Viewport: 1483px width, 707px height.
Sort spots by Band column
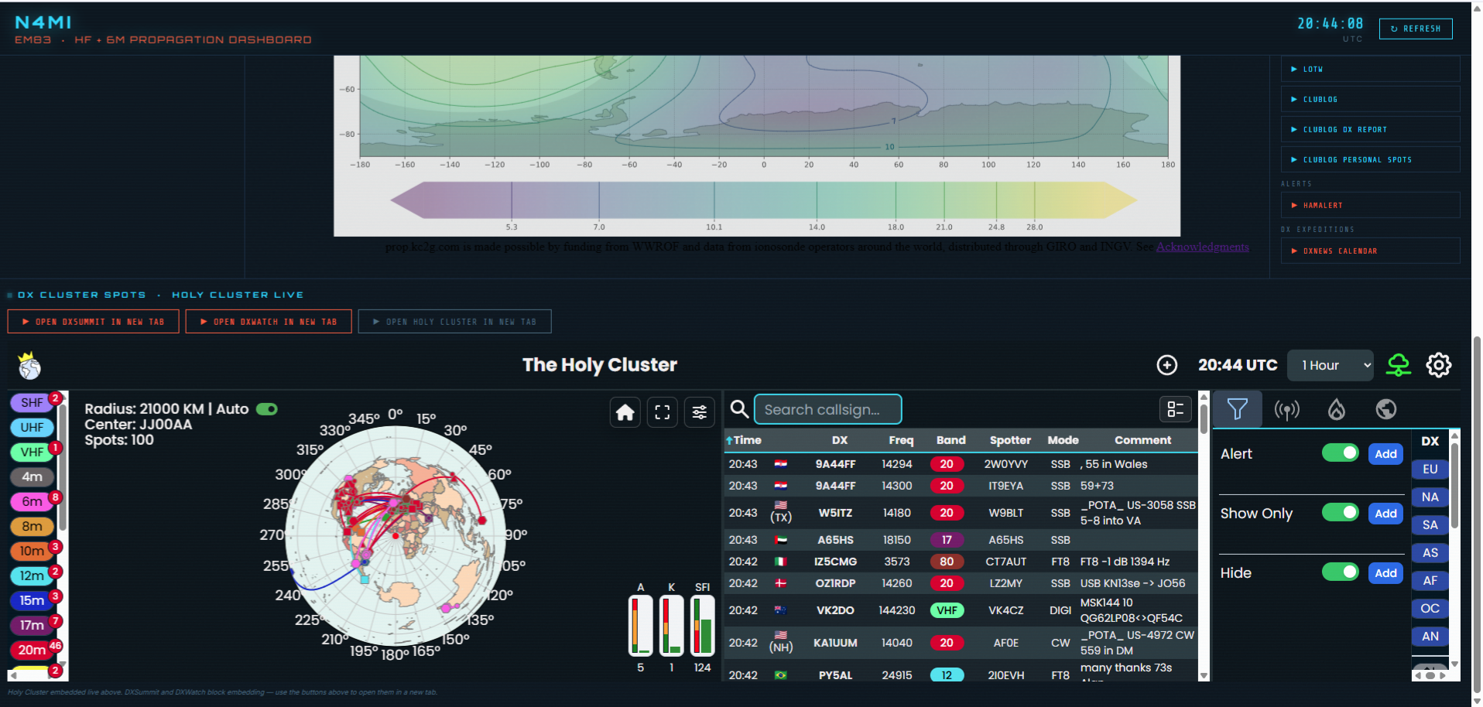pyautogui.click(x=950, y=440)
